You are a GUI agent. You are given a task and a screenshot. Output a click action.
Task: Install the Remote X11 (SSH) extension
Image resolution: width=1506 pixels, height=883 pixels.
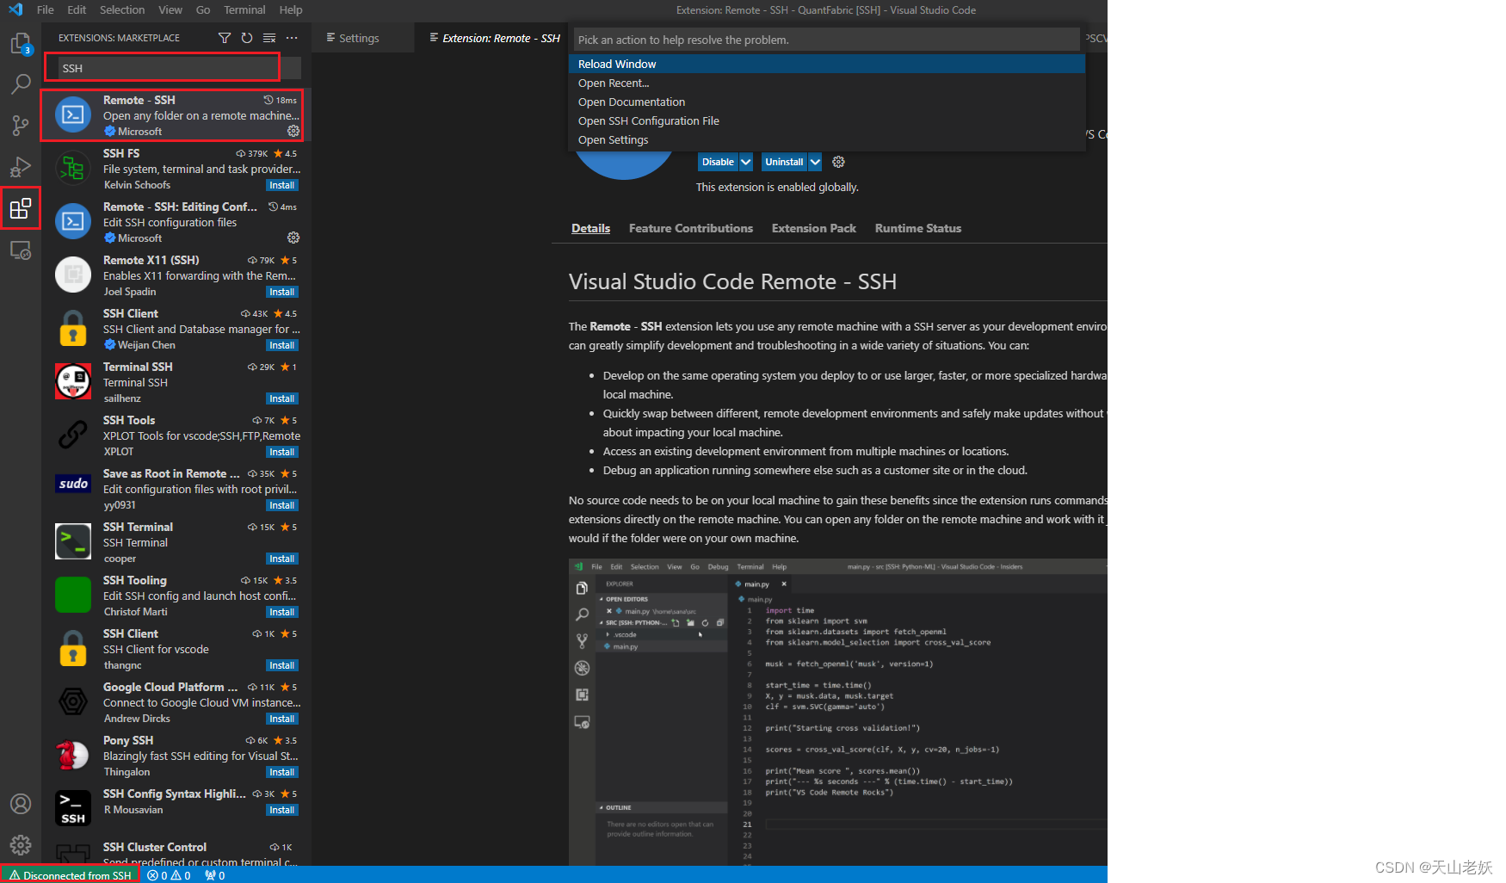(x=282, y=292)
